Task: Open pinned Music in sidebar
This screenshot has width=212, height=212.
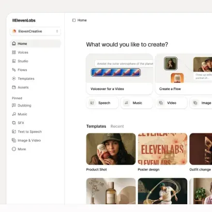Action: click(35, 114)
